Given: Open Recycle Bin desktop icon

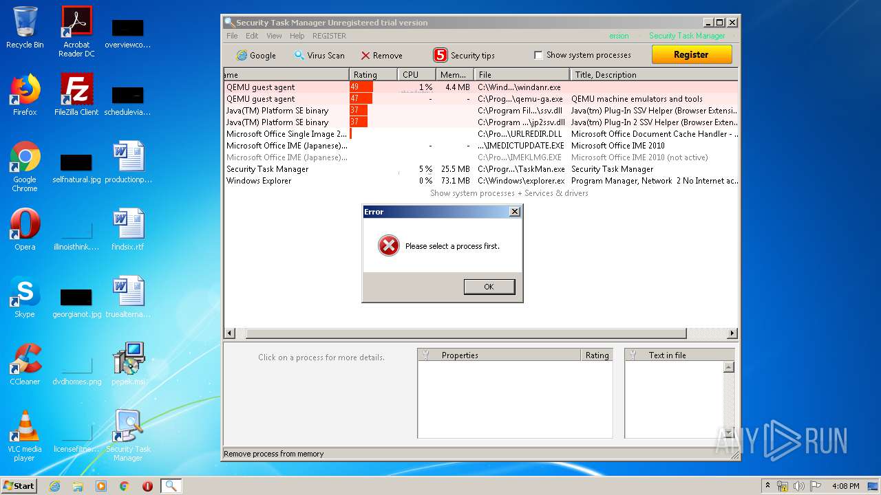Looking at the screenshot, I should 25,27.
